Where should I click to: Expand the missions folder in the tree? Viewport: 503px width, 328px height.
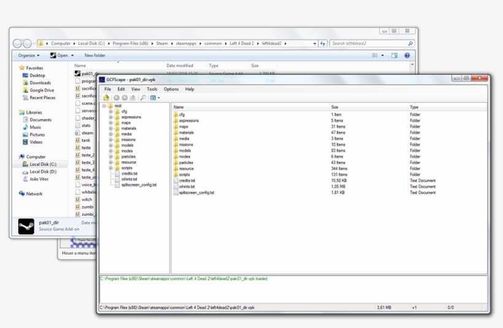(110, 139)
